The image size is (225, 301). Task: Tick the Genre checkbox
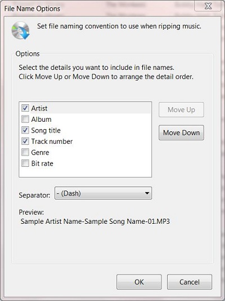point(25,152)
